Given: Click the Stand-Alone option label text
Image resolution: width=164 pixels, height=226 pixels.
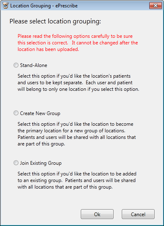Looking at the screenshot, I should tap(34, 65).
